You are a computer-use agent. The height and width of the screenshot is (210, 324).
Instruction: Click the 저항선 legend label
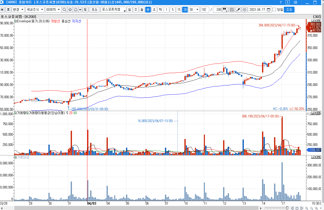55,21
